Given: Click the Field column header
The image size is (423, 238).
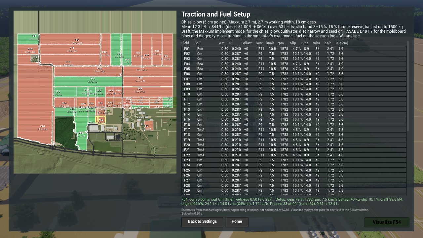Looking at the screenshot, I should point(185,43).
